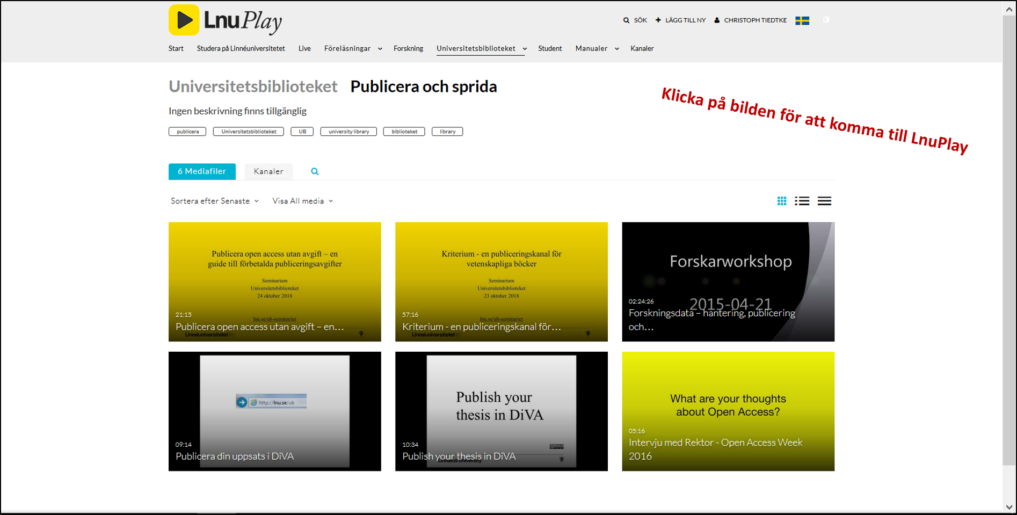Click the biblioteket tag
Image resolution: width=1017 pixels, height=515 pixels.
click(404, 132)
